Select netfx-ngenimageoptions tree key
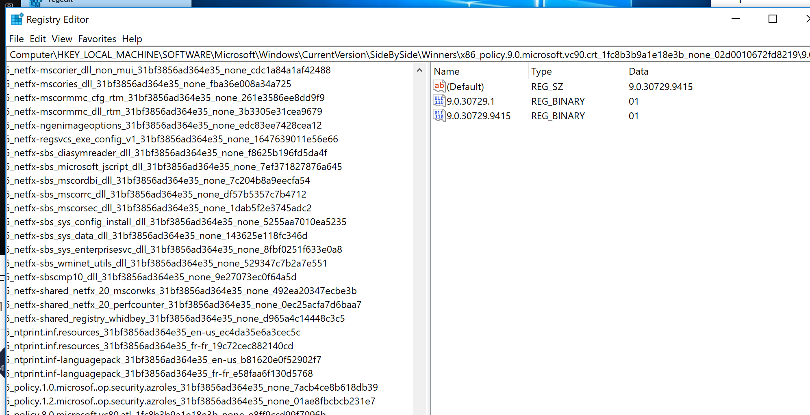 (164, 125)
